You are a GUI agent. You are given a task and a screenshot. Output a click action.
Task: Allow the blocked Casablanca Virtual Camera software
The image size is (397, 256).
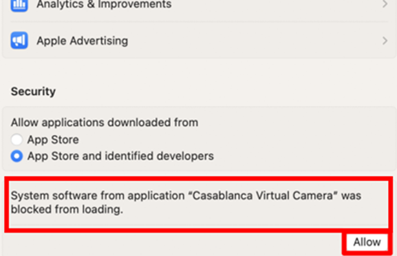click(367, 242)
